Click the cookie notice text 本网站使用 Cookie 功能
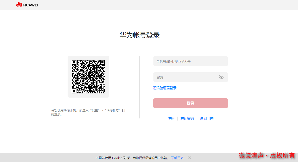This screenshot has width=298, height=162. tap(113, 158)
